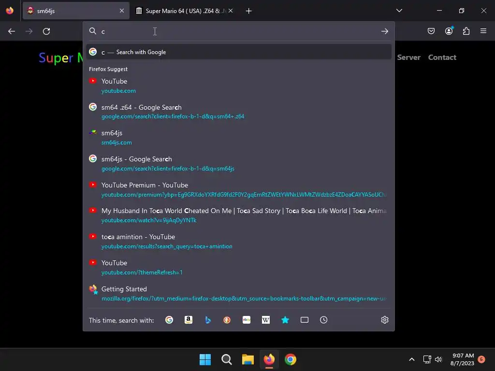This screenshot has width=495, height=371.
Task: Open 'toca amintion - YouTube' suggestion
Action: point(239,242)
